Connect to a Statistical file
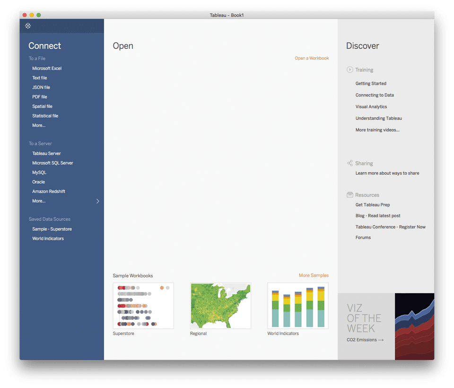The width and height of the screenshot is (454, 388). [45, 116]
